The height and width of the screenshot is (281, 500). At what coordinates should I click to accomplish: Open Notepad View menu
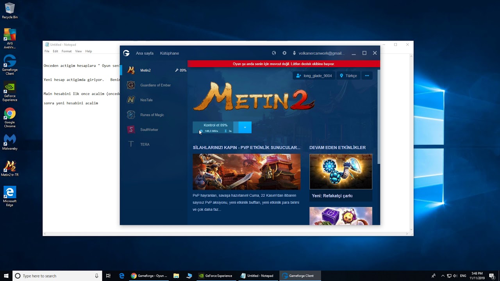coord(79,51)
